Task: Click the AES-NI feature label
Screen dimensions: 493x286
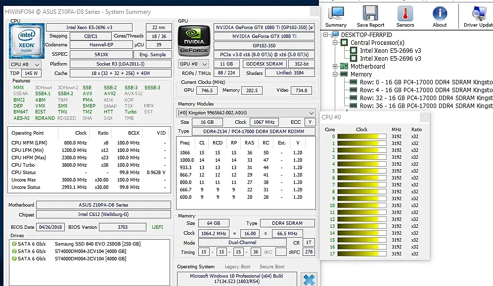Action: [21, 118]
